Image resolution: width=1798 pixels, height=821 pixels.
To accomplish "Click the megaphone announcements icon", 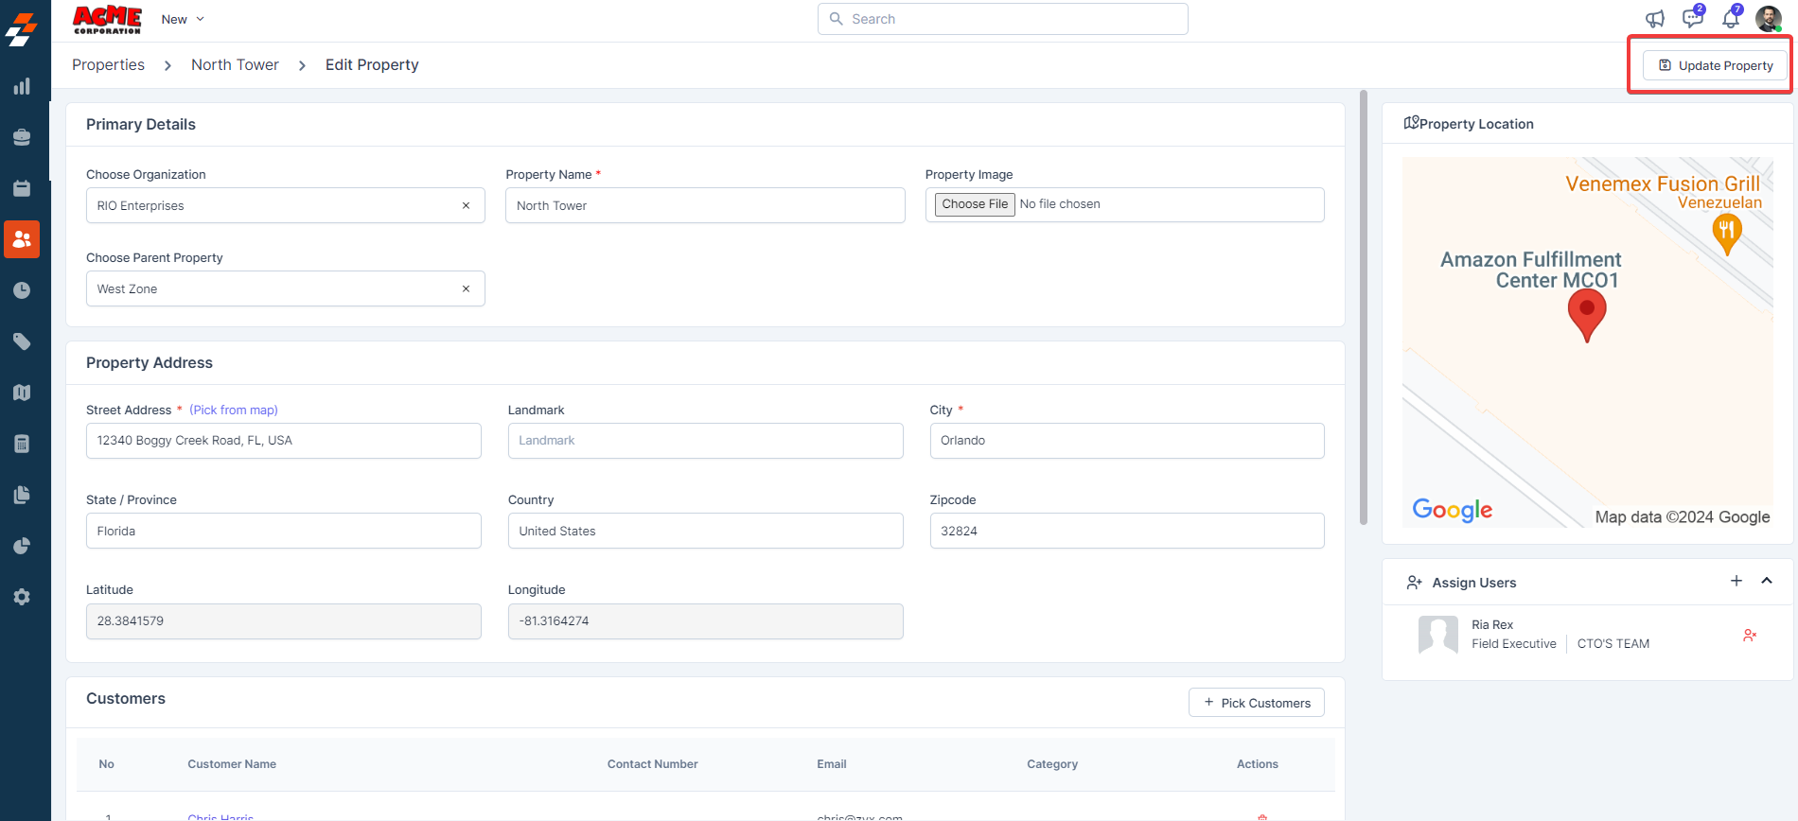I will click(1654, 19).
